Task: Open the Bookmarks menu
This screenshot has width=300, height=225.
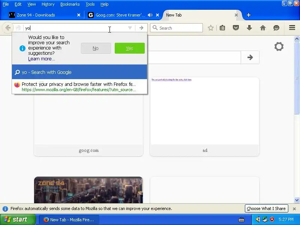Action: (x=70, y=4)
